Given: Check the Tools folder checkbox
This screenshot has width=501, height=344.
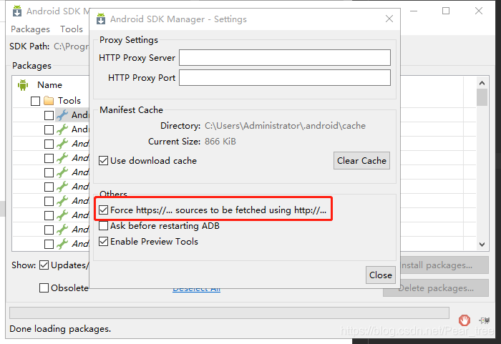Looking at the screenshot, I should pos(36,101).
